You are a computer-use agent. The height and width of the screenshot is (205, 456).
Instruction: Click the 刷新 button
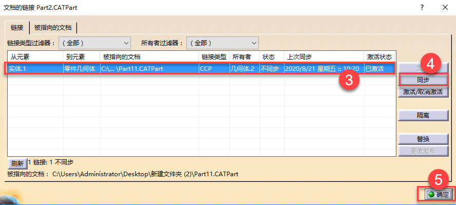pos(17,163)
